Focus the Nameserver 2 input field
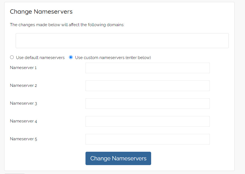 (148, 86)
